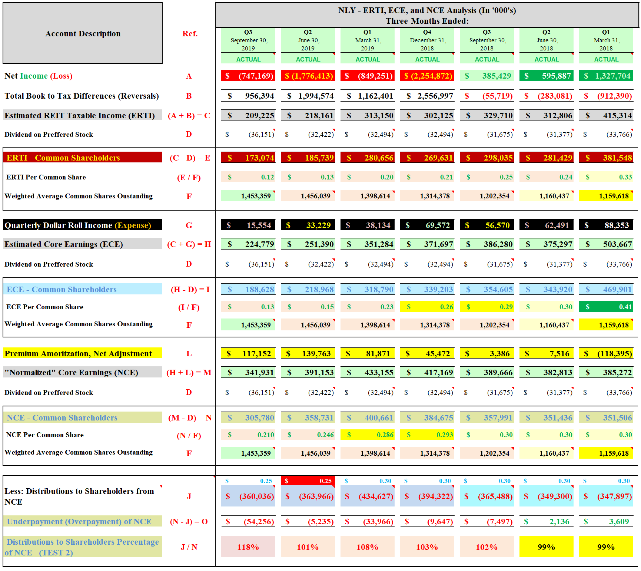Select the 'Q4 December 31, 2018' column header
The height and width of the screenshot is (571, 641).
click(427, 40)
